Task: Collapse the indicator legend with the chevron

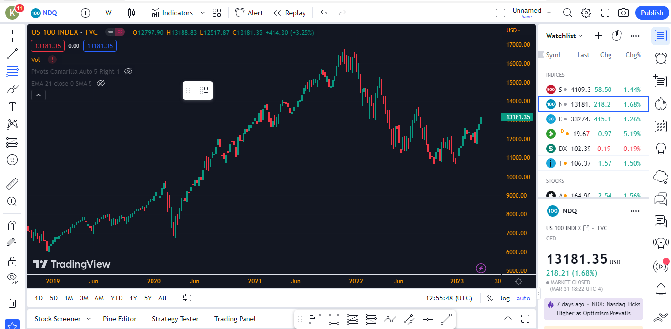Action: [x=39, y=95]
